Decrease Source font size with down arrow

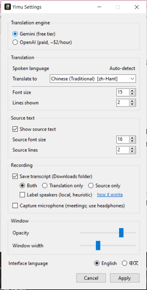click(x=132, y=141)
